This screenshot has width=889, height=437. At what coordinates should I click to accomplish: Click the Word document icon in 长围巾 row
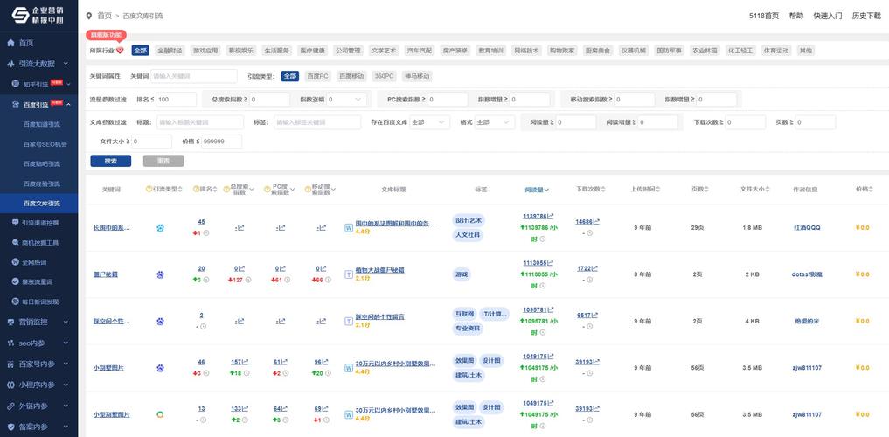(349, 228)
